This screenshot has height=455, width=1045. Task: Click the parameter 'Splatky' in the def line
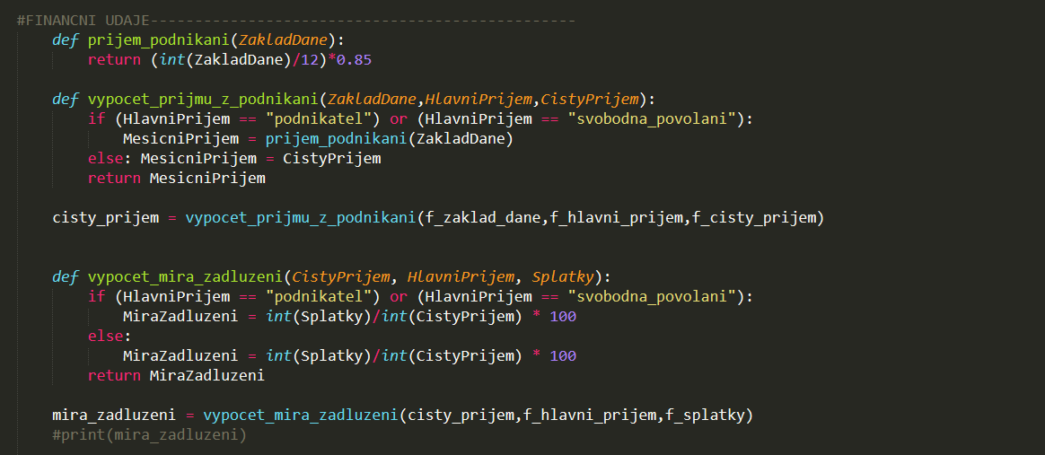pos(563,276)
